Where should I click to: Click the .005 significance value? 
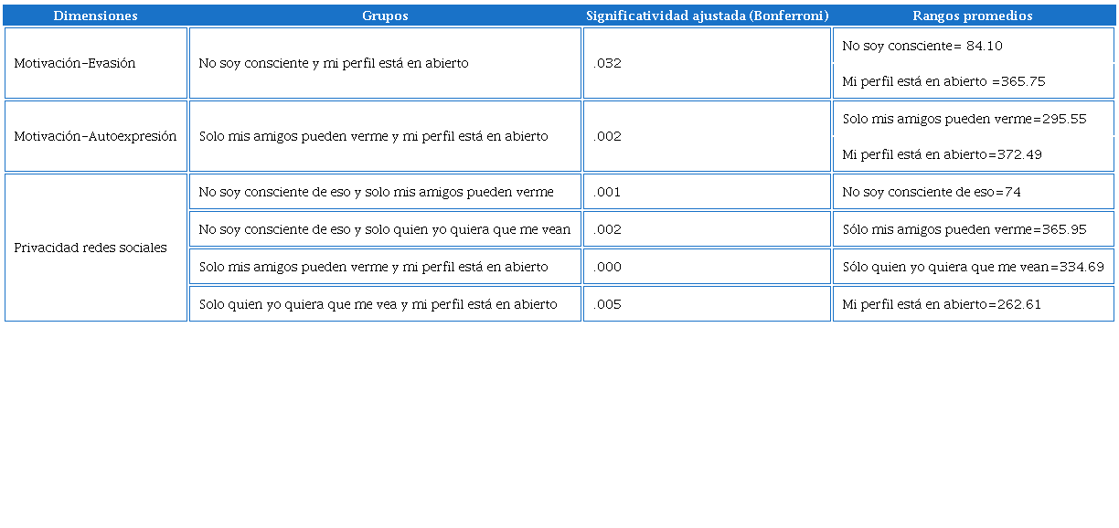[x=607, y=304]
